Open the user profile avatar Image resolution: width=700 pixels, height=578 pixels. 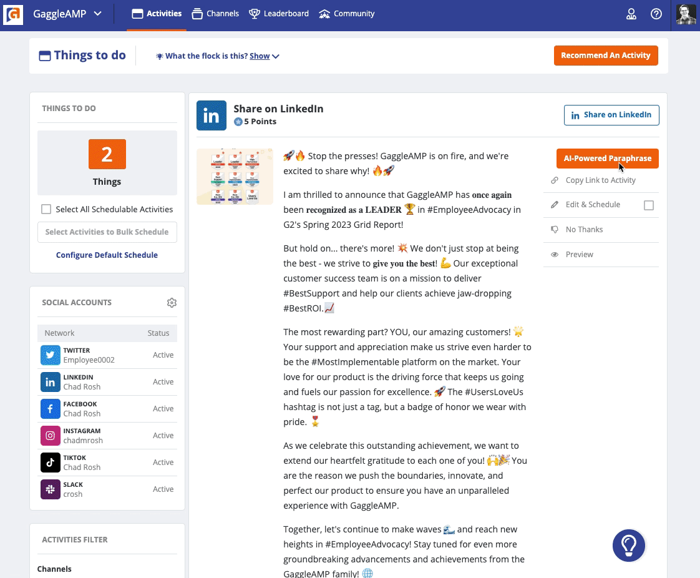coord(686,14)
